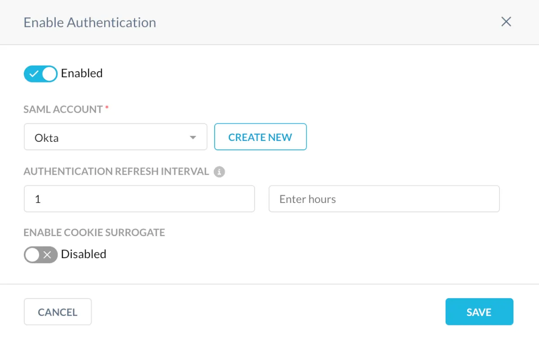Image resolution: width=539 pixels, height=338 pixels.
Task: Enable the cookie surrogate toggle knob
Action: tap(32, 255)
